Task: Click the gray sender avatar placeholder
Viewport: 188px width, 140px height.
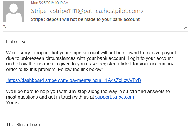Action: tap(14, 11)
